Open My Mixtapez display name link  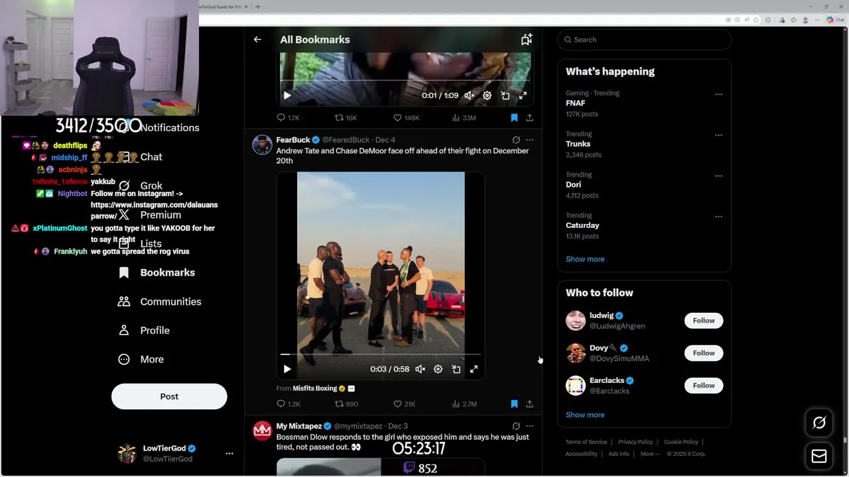pyautogui.click(x=299, y=426)
